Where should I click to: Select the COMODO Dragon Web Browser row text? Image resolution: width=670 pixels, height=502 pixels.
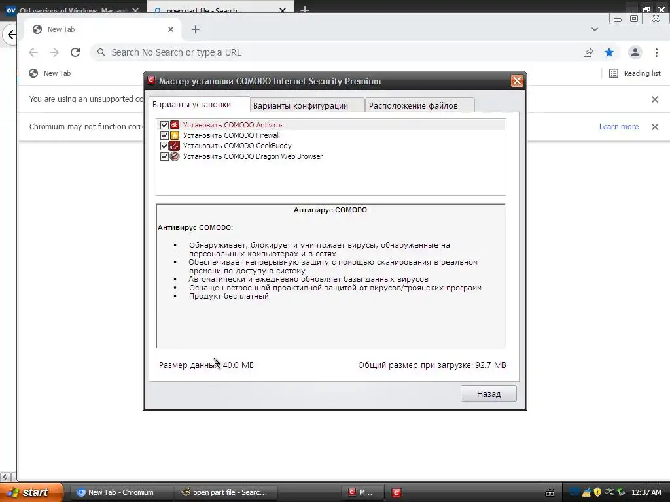[253, 156]
